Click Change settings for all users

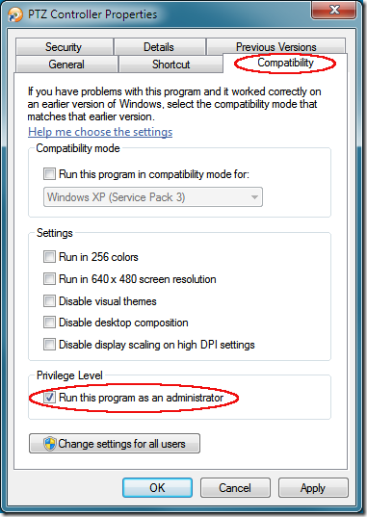tap(115, 444)
